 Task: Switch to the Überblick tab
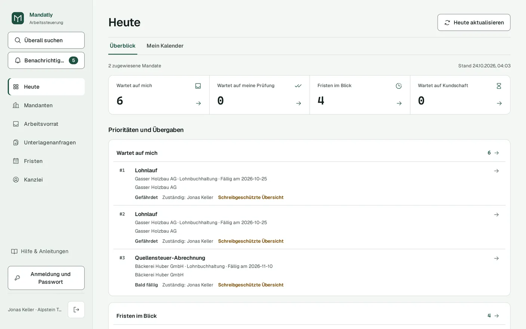pos(122,46)
